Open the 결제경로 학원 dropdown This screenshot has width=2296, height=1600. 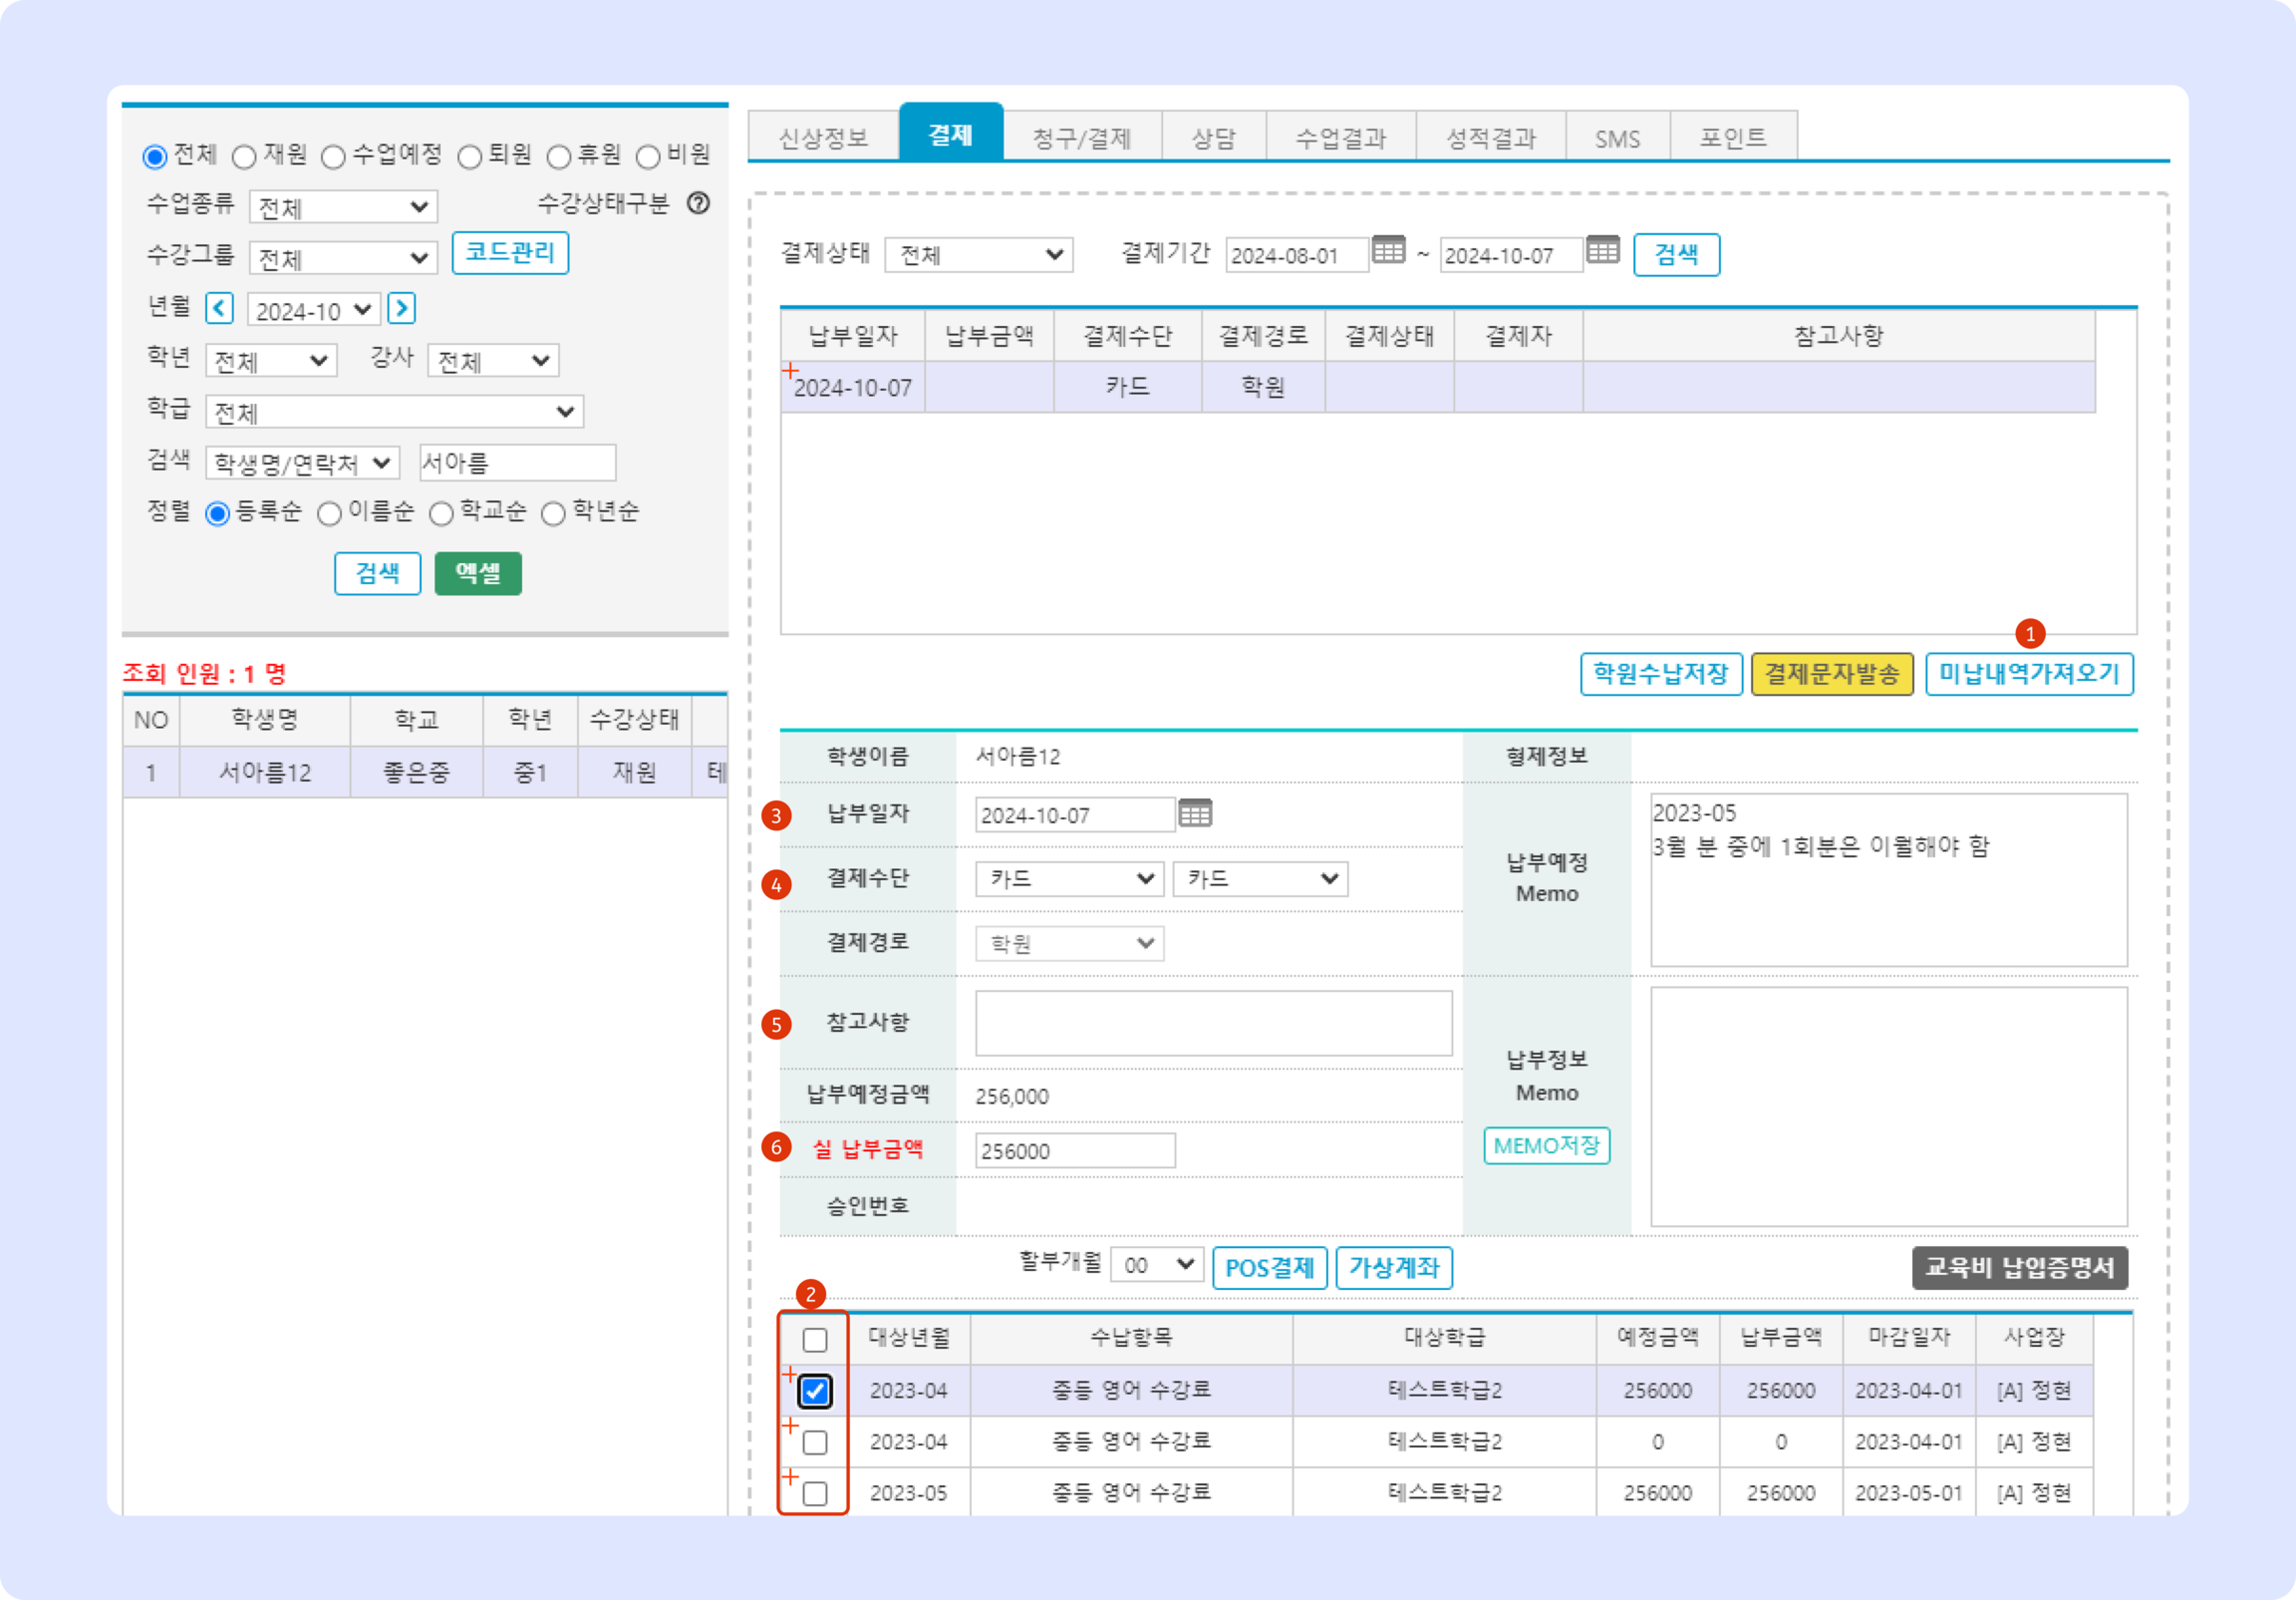[x=1069, y=944]
